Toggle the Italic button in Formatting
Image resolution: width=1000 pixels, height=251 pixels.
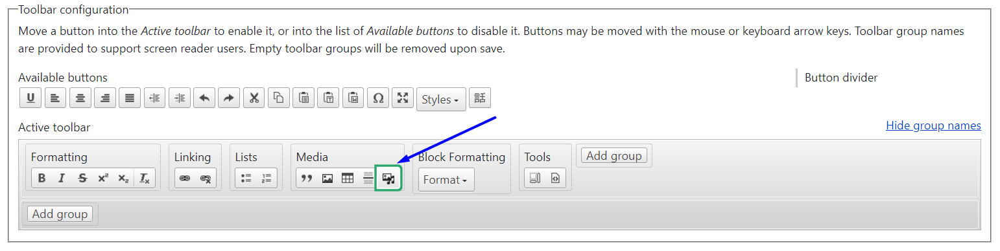click(x=62, y=178)
